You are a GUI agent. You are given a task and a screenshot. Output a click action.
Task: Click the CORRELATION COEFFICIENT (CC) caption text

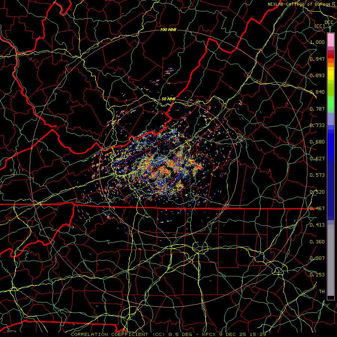(118, 334)
